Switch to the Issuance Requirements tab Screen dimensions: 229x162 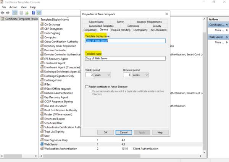click(149, 22)
